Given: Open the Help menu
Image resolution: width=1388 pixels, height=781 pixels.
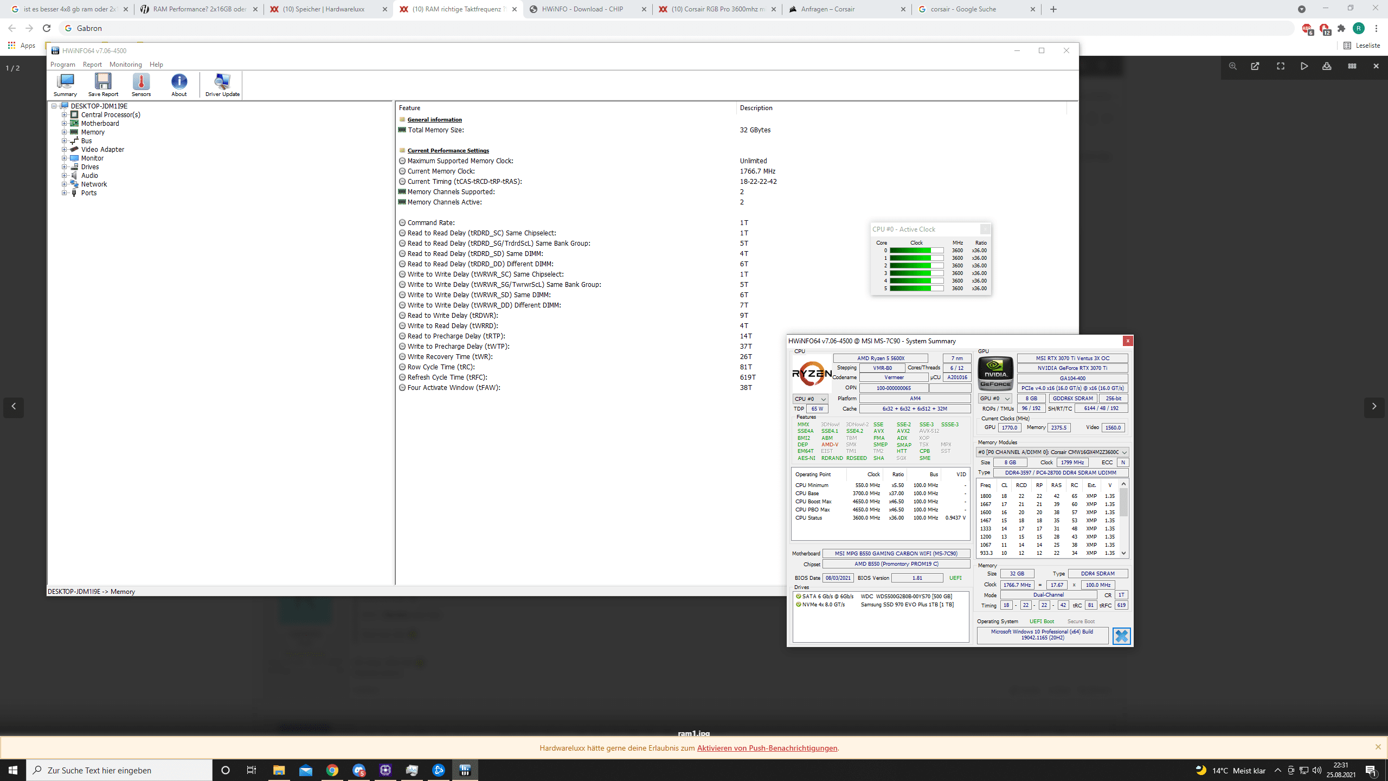Looking at the screenshot, I should [x=156, y=65].
